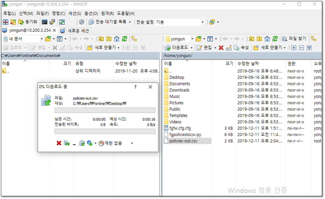Viewport: 325px width, 199px height.
Task: Click the minimize dash icon in download dialog
Action: point(74,144)
